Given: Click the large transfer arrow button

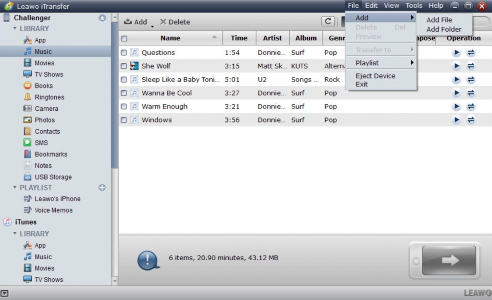Looking at the screenshot, I should pyautogui.click(x=449, y=261).
